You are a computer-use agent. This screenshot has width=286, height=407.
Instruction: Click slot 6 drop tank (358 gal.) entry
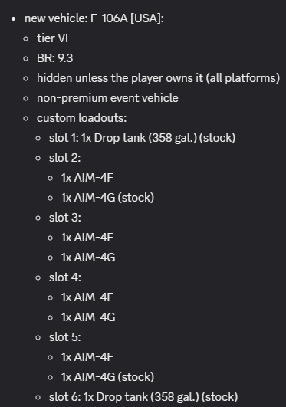pyautogui.click(x=143, y=397)
